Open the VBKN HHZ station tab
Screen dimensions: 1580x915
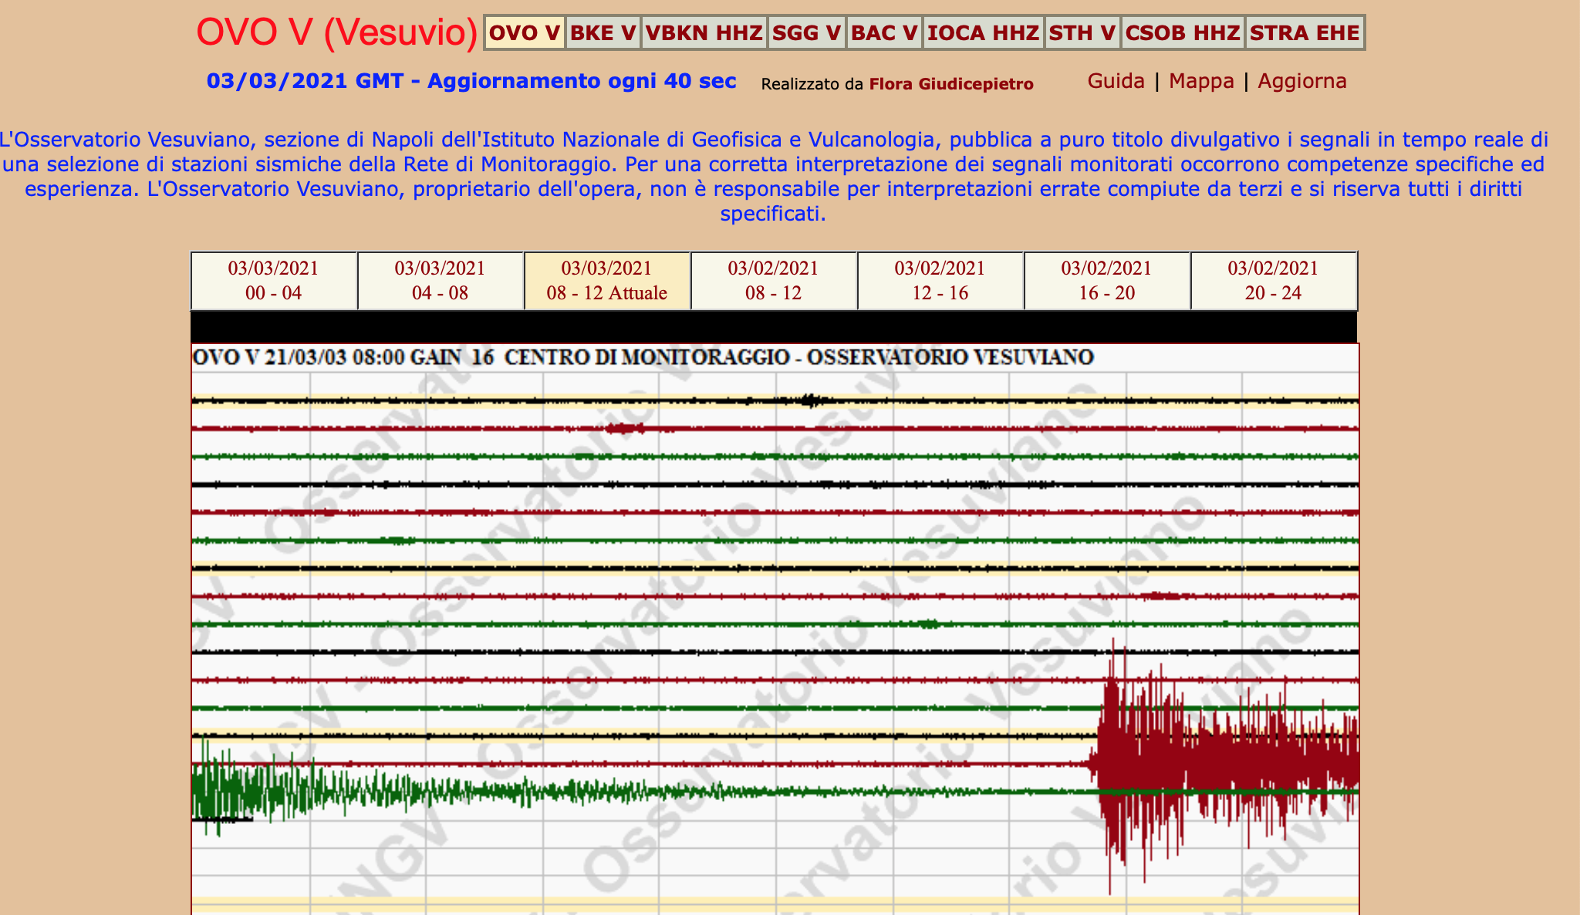[704, 32]
